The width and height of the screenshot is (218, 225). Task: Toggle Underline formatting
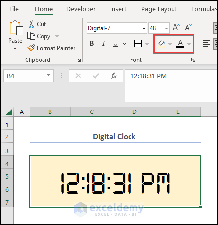tap(115, 44)
